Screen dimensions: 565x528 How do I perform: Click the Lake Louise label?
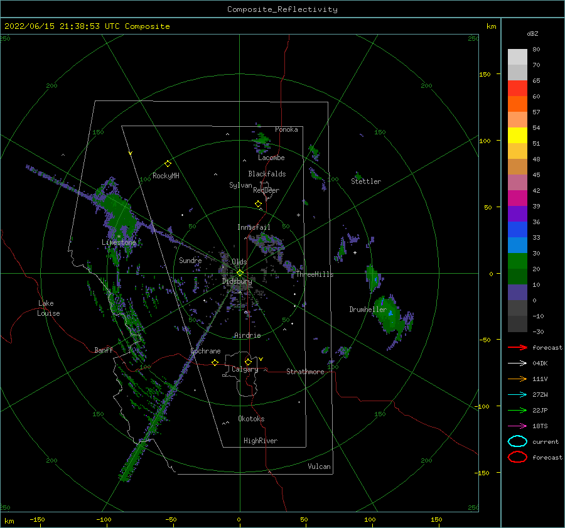(x=48, y=308)
